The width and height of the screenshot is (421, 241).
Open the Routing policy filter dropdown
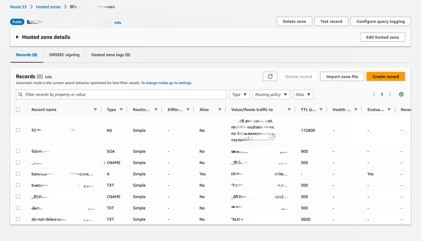(x=271, y=94)
